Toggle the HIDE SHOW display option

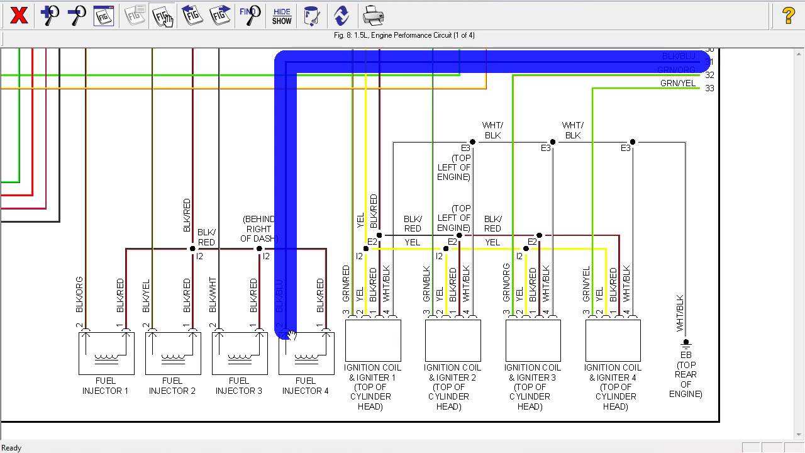pos(281,16)
